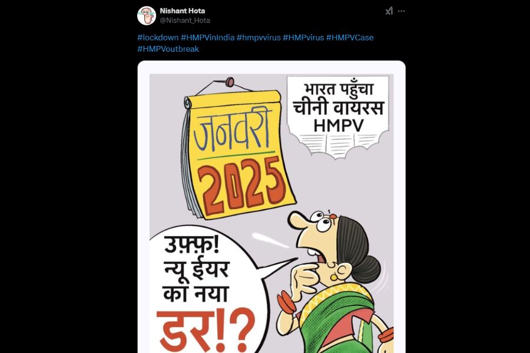Click the #HMPVoutbreak hashtag
The image size is (530, 353).
point(168,49)
